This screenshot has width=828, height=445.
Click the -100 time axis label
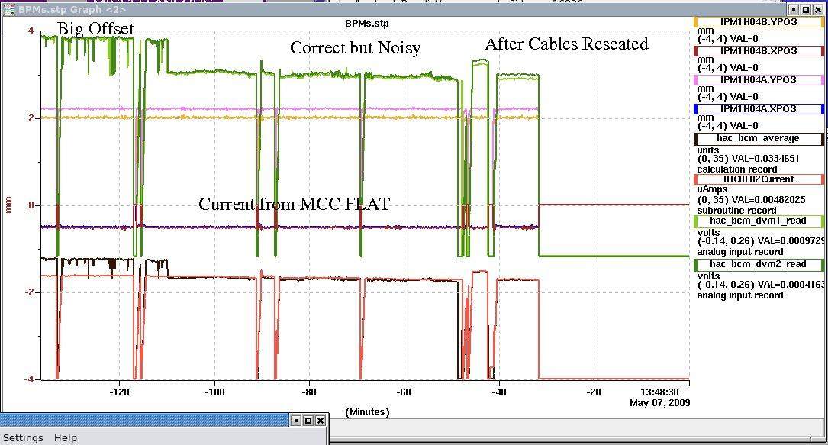[214, 392]
